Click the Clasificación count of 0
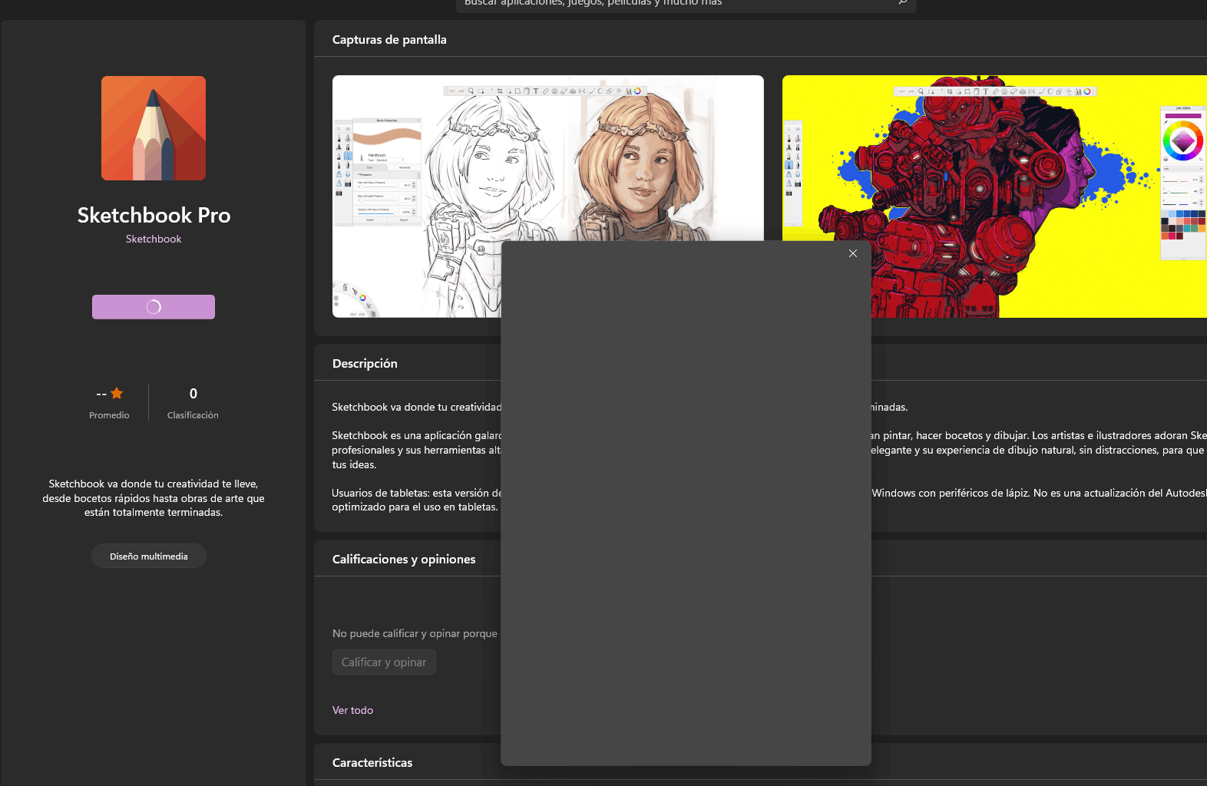The image size is (1207, 786). point(193,393)
